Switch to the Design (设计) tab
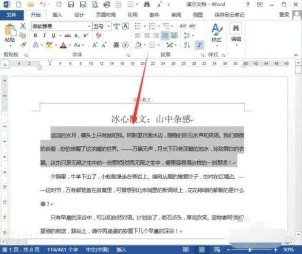The width and height of the screenshot is (302, 254). pos(79,15)
